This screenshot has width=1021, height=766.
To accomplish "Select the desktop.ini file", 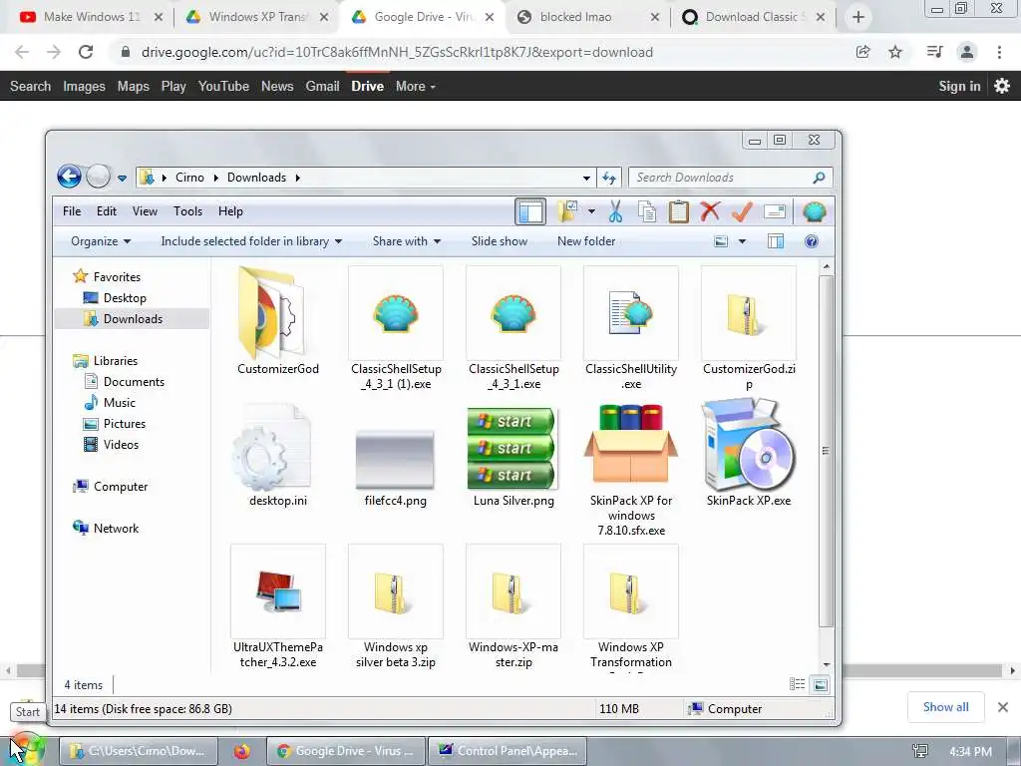I will pos(278,456).
